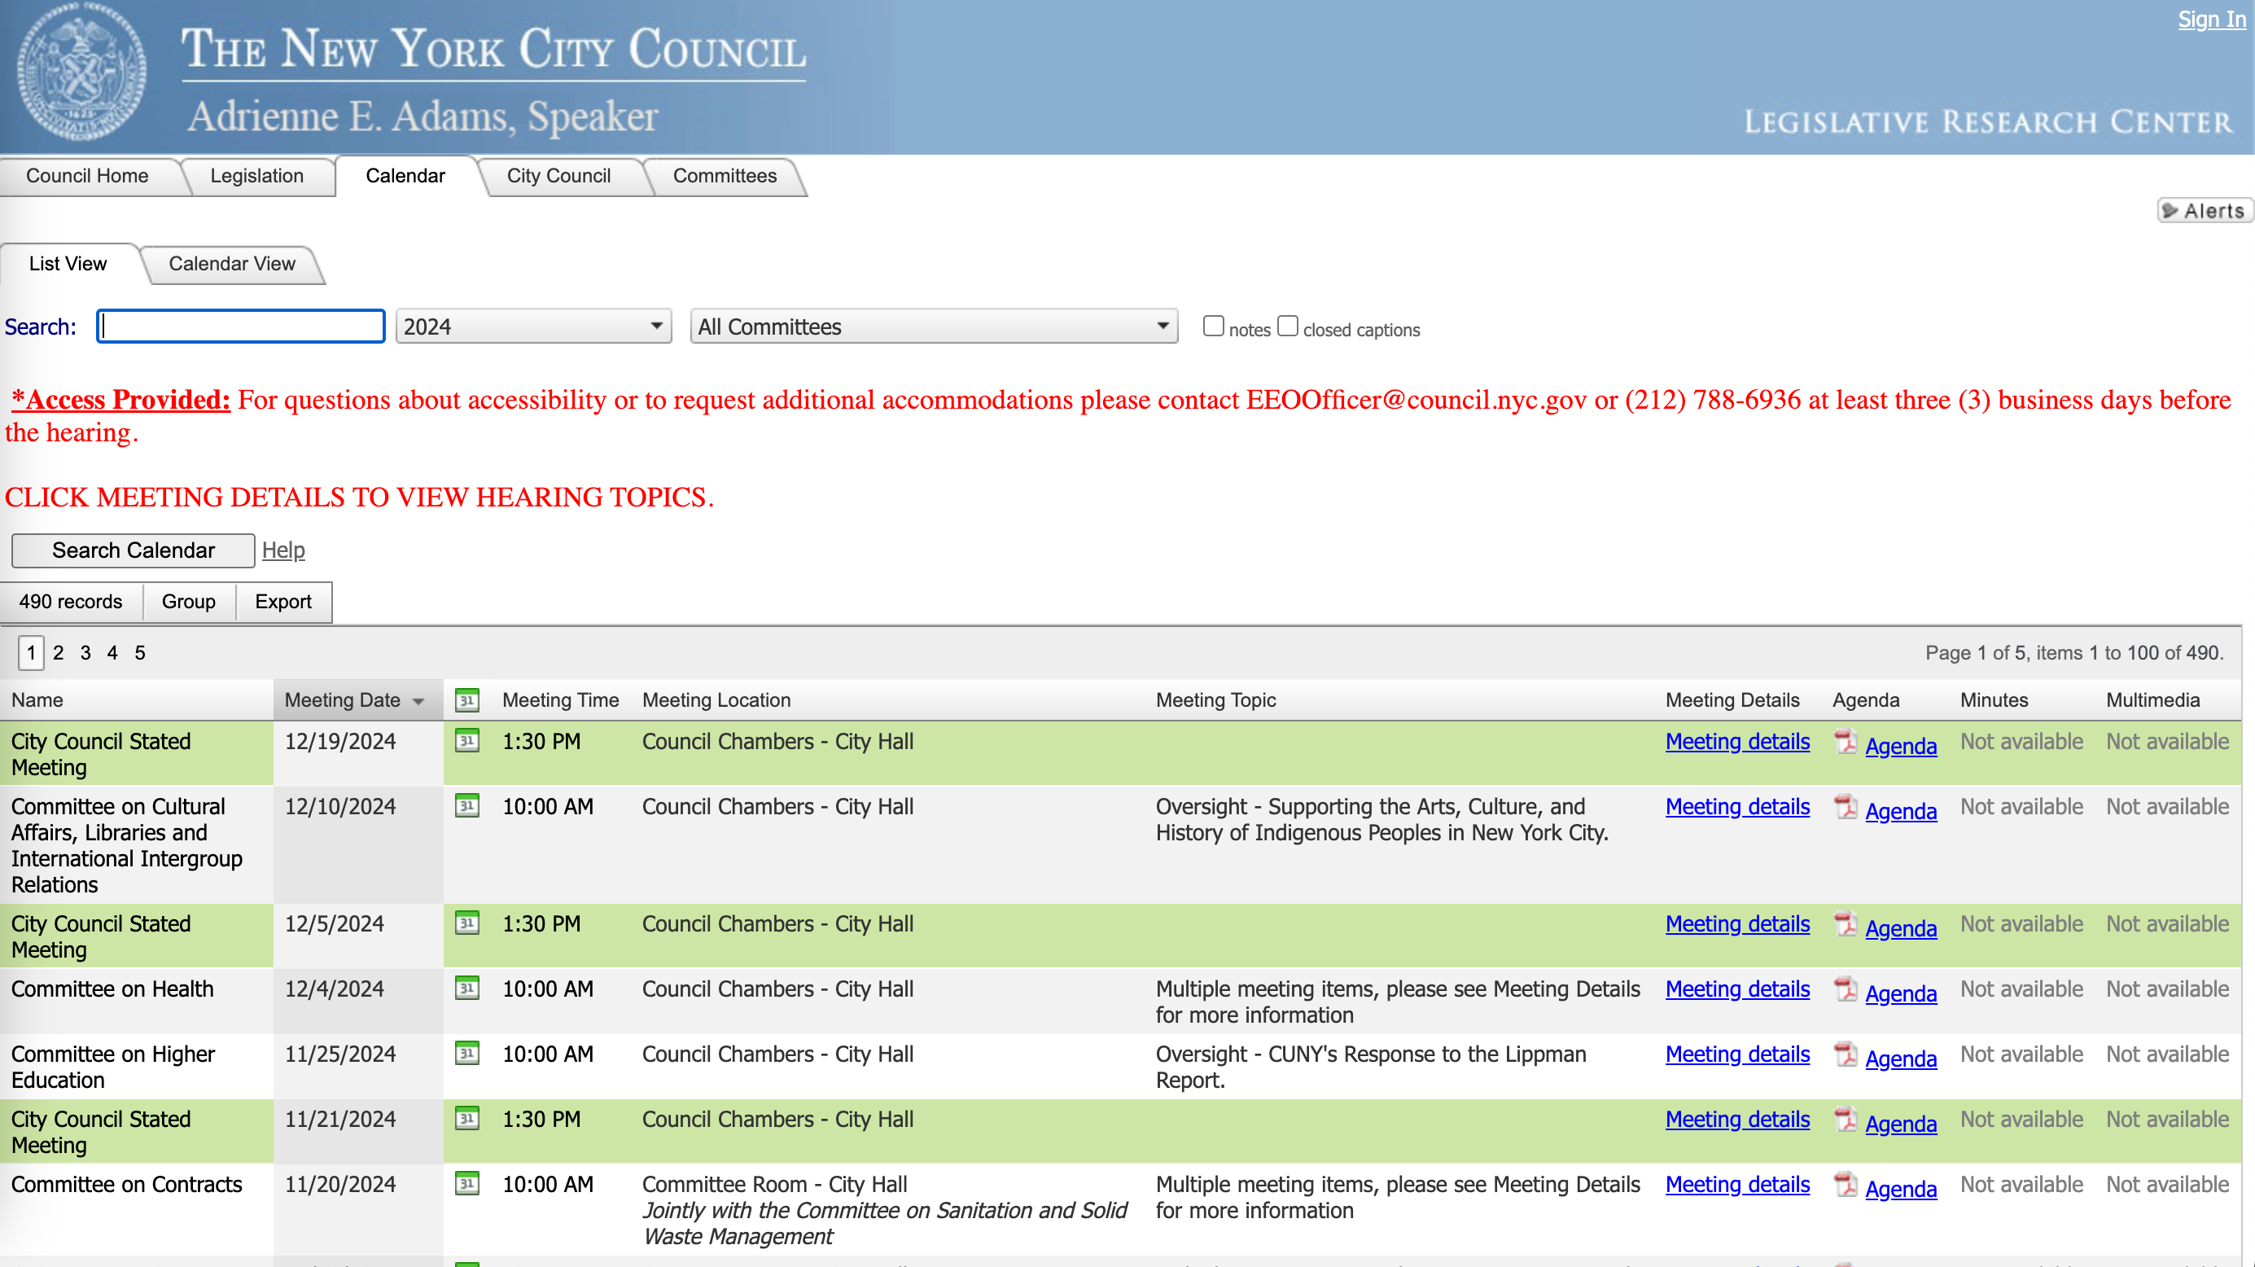2255x1267 pixels.
Task: Click the NYC Council seal logo
Action: [x=81, y=73]
